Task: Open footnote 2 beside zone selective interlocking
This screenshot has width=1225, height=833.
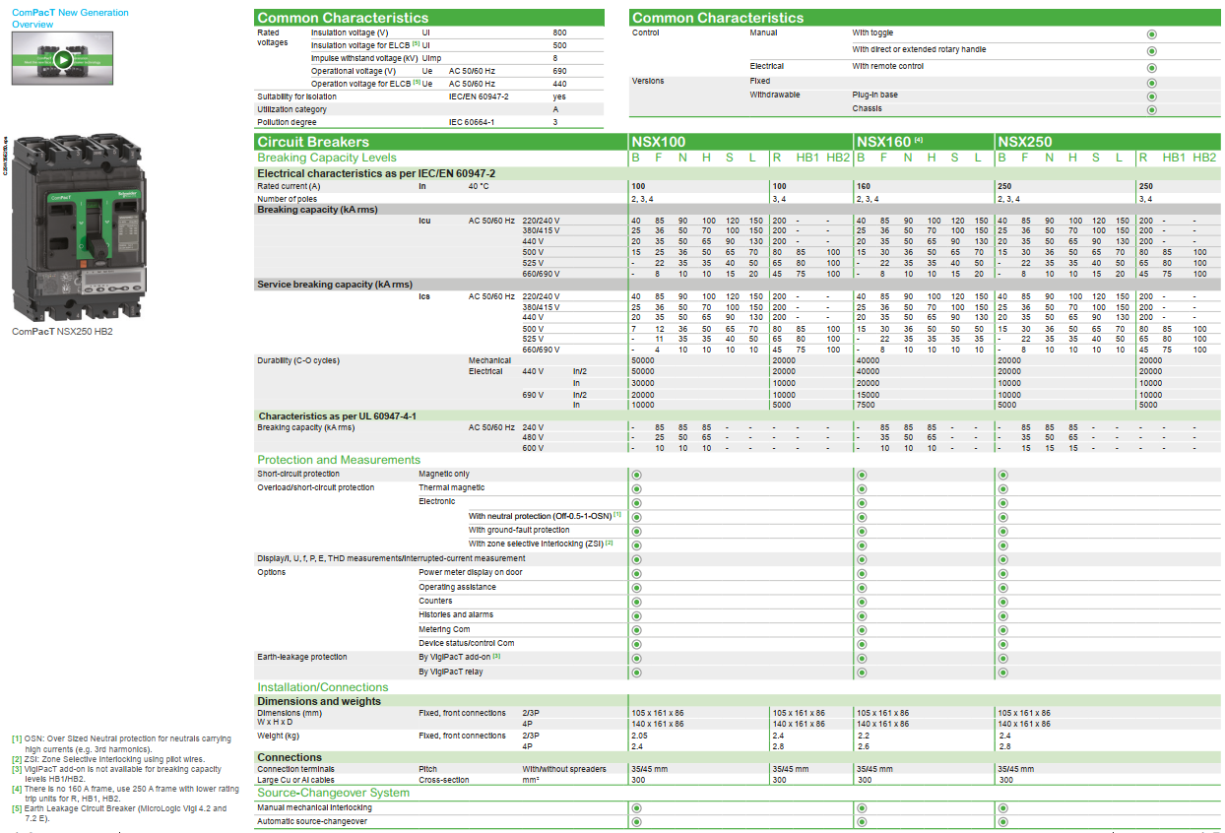Action: pyautogui.click(x=610, y=543)
